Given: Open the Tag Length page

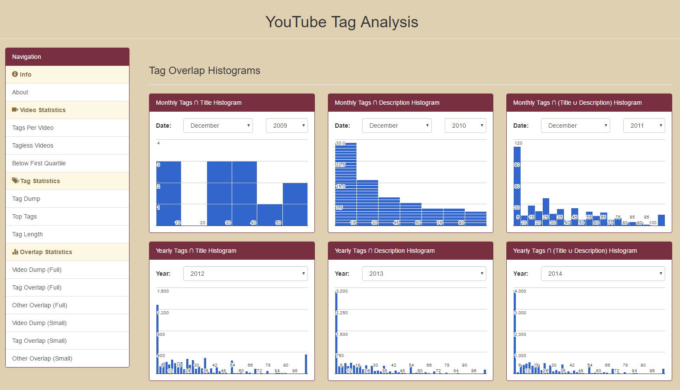Looking at the screenshot, I should tap(67, 234).
